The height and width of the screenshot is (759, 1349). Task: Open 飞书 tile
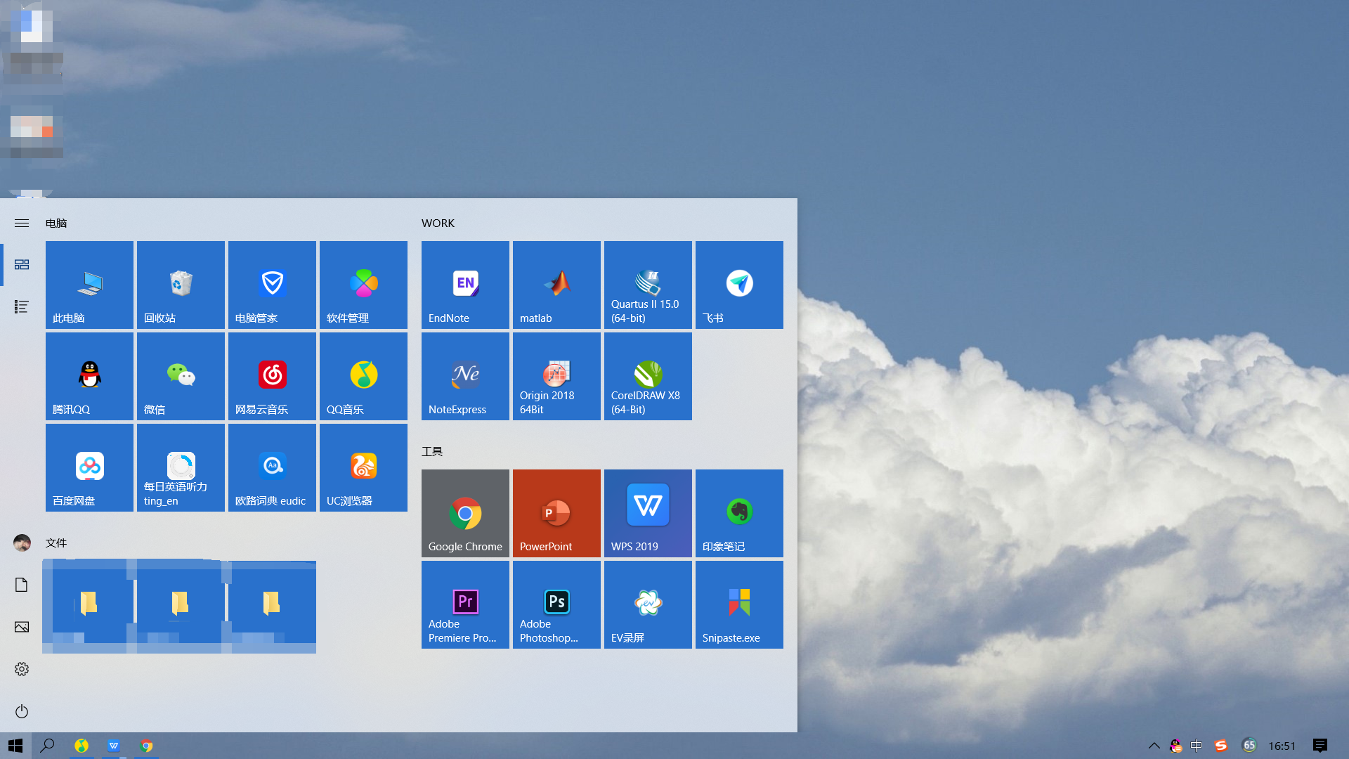click(738, 285)
